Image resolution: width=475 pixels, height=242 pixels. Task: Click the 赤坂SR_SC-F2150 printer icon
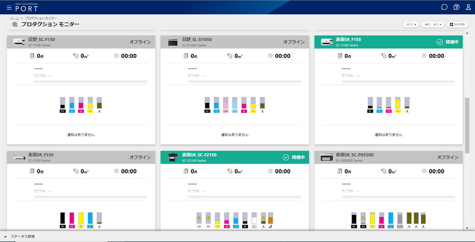pos(173,157)
